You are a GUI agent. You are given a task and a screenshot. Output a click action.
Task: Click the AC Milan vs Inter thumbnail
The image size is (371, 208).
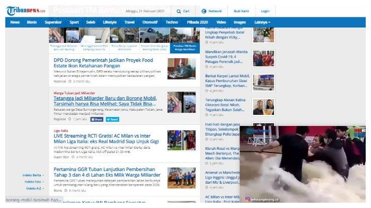click(181, 140)
